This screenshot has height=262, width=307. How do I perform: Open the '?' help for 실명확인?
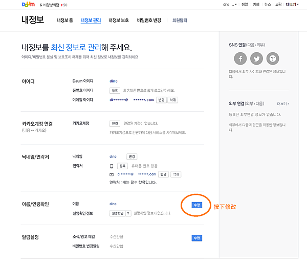[128, 213]
